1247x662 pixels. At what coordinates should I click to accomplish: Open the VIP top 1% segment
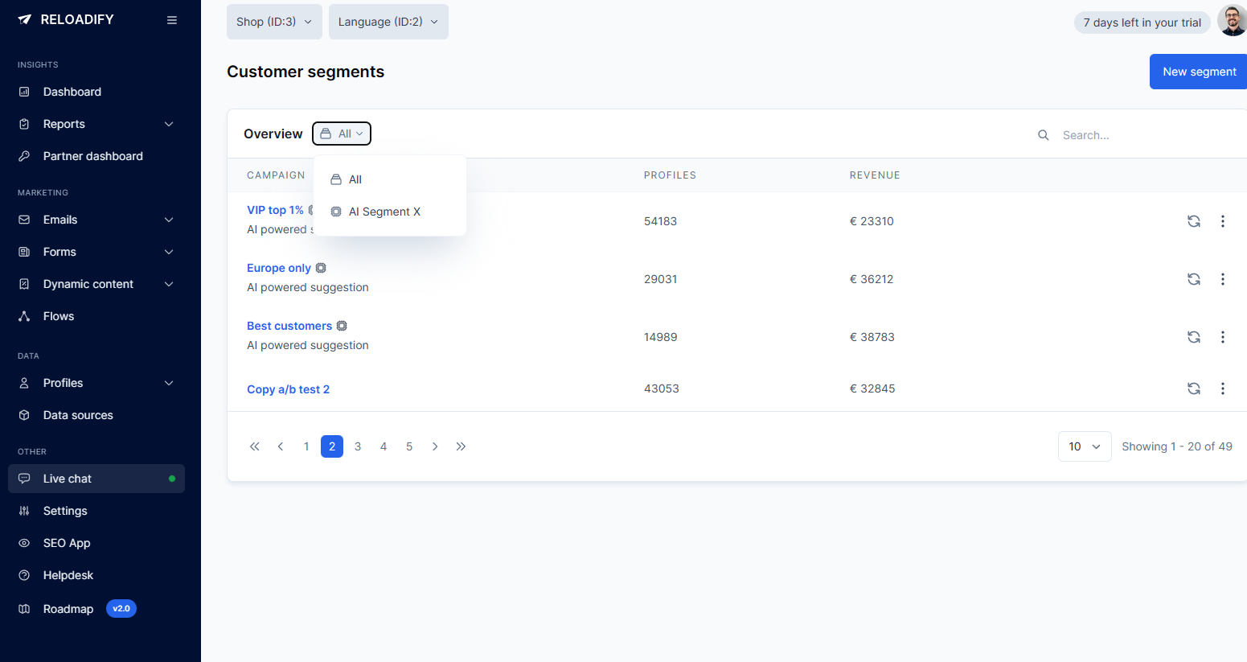(275, 209)
